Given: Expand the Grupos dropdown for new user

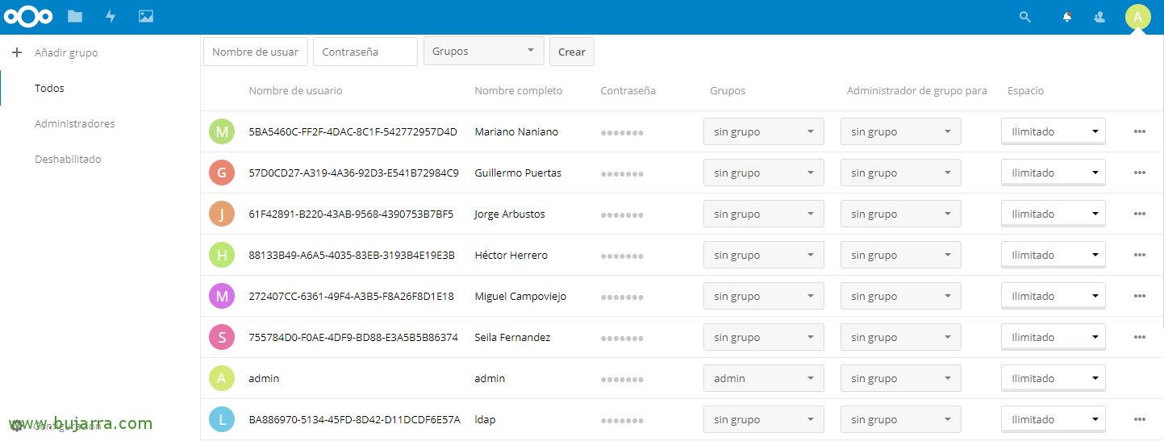Looking at the screenshot, I should (483, 51).
